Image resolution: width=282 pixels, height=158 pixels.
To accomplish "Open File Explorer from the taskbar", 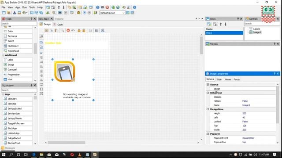I will tap(41, 154).
